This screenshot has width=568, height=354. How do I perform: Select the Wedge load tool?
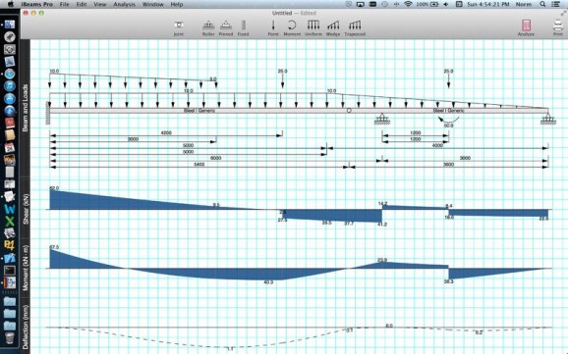point(333,27)
